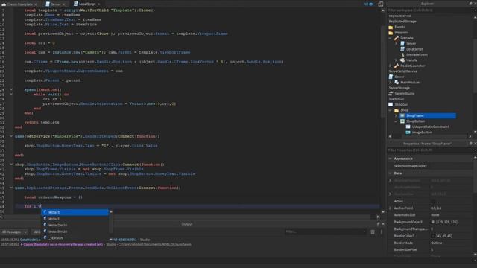Select StarterGui in Explorer
Viewport: 477px width, 268px height.
click(x=396, y=99)
